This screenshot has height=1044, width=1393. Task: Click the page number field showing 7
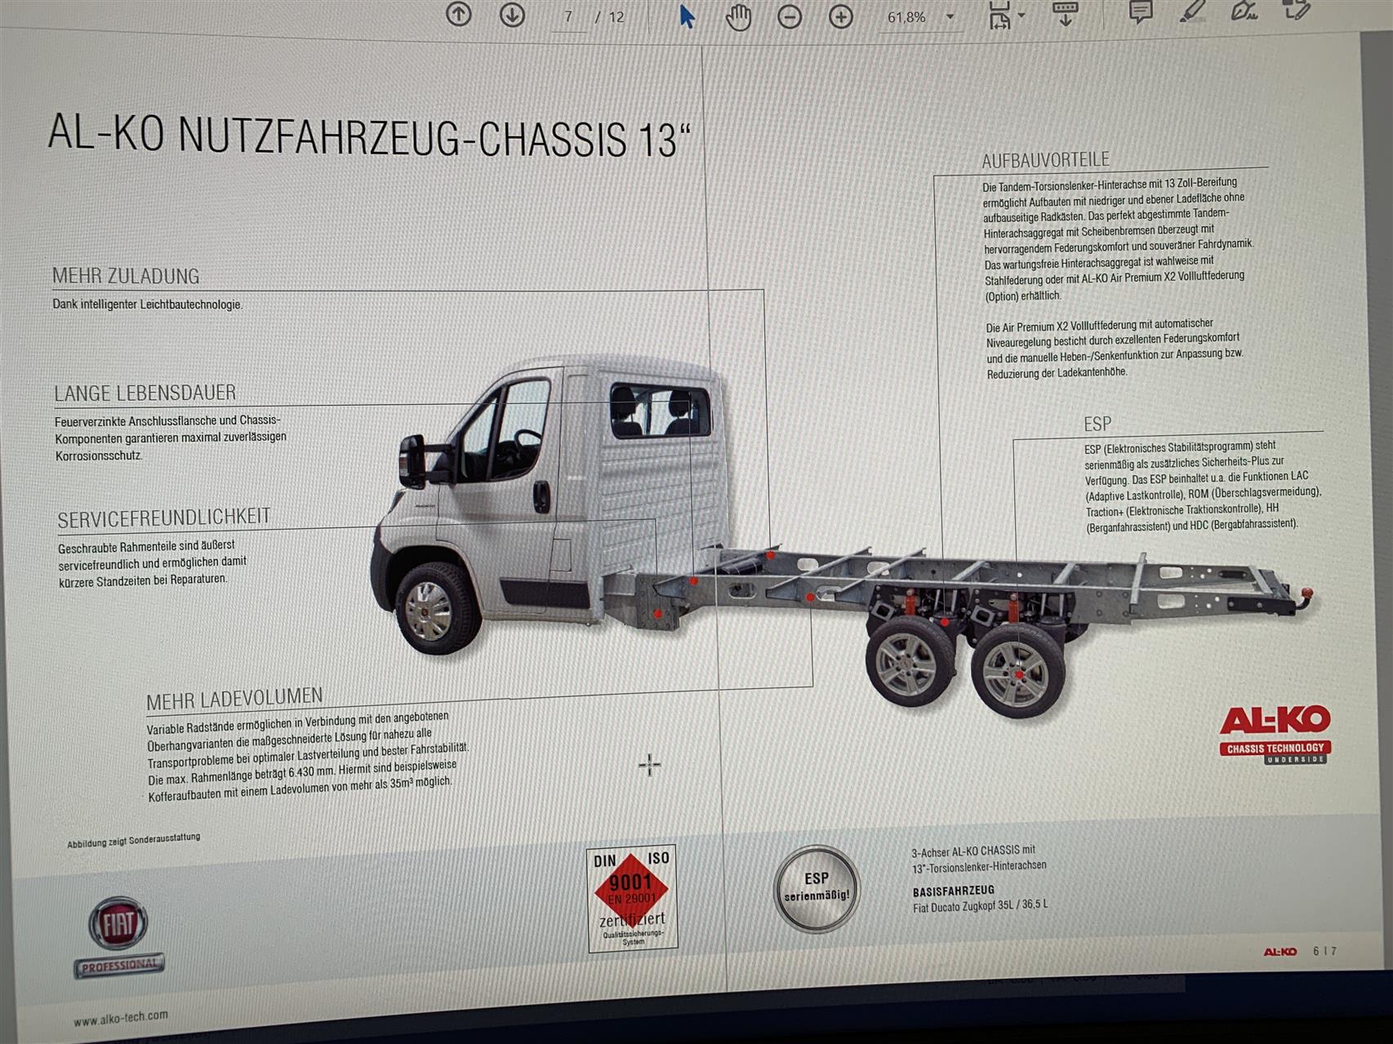tap(568, 17)
